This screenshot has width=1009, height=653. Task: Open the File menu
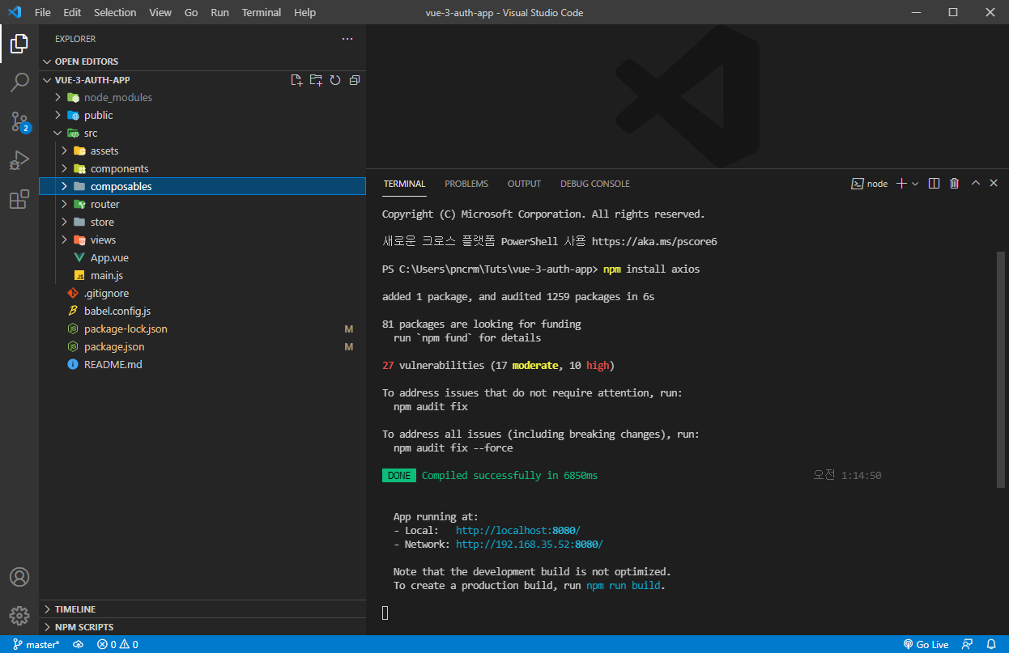(x=43, y=12)
